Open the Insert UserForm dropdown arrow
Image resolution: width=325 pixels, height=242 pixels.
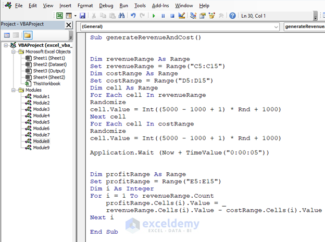click(x=75, y=16)
